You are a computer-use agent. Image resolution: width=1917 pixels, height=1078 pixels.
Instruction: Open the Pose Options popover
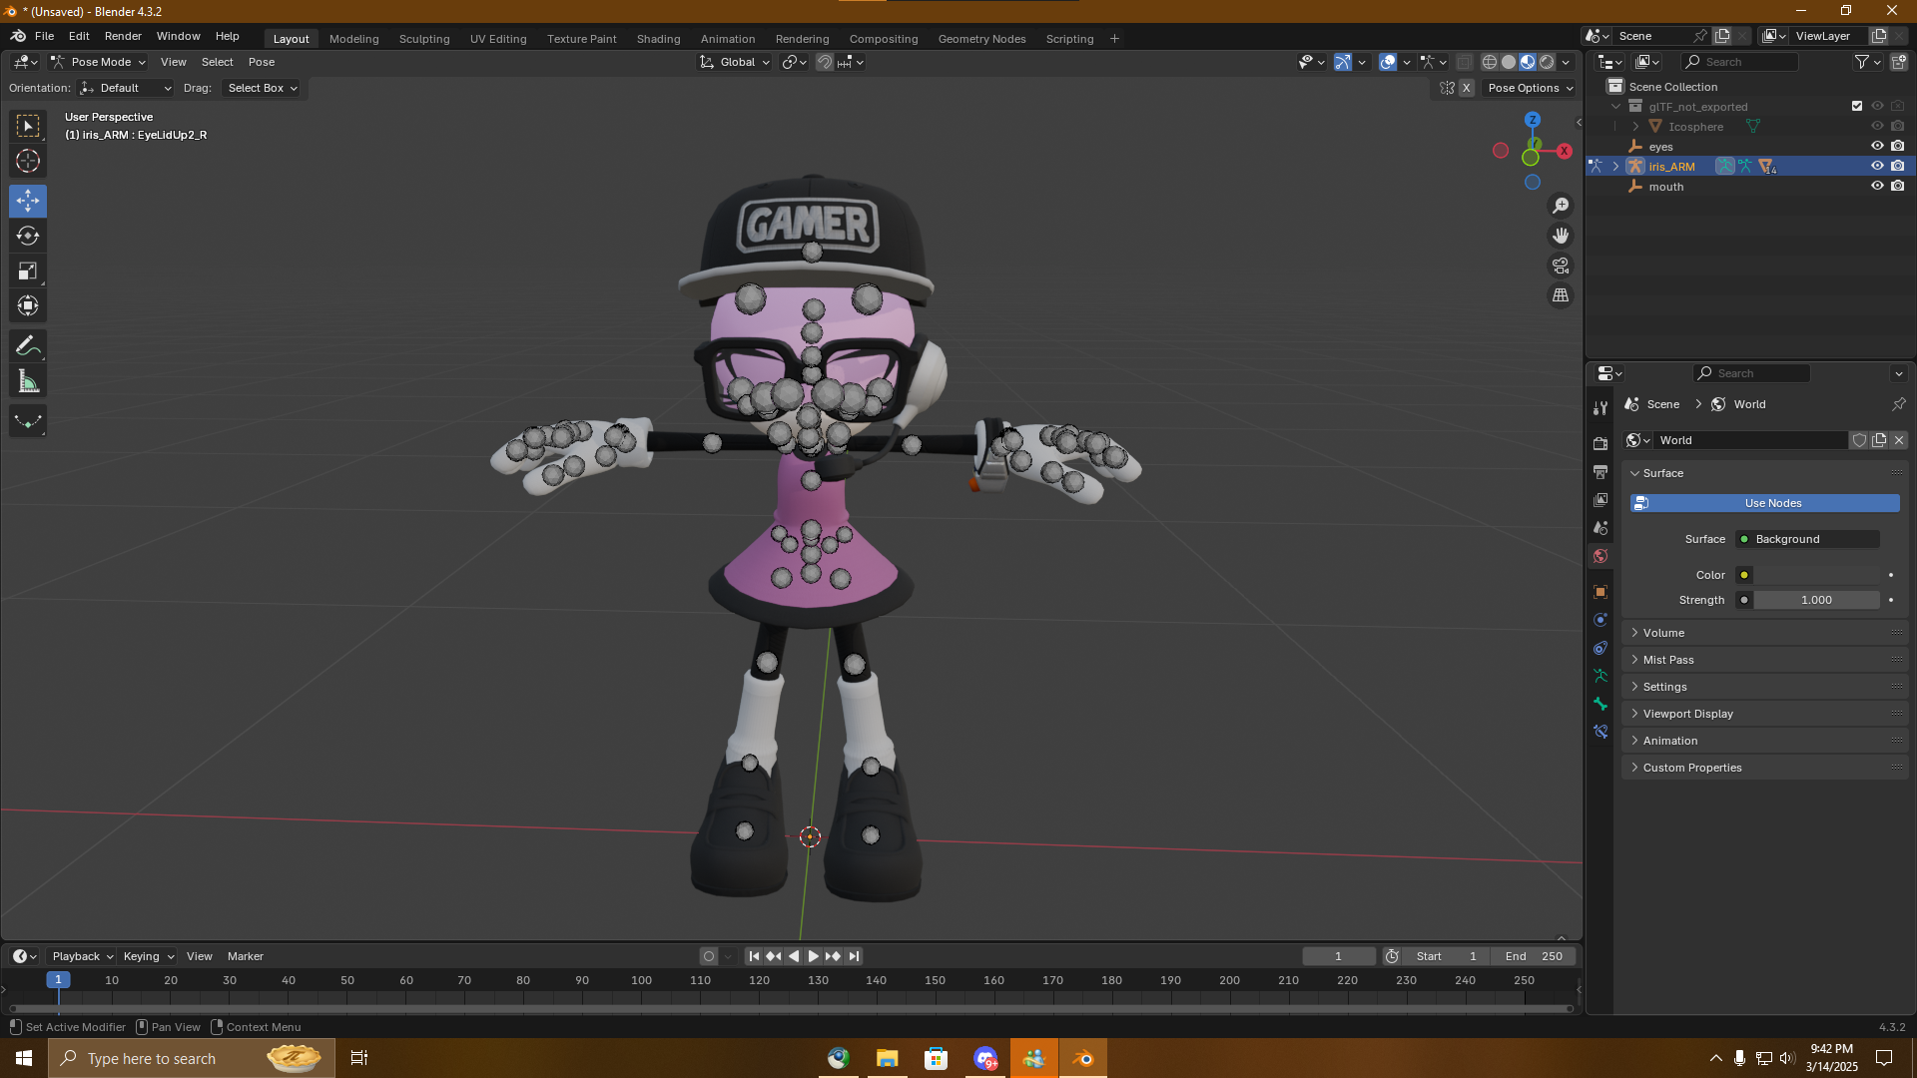click(x=1530, y=88)
